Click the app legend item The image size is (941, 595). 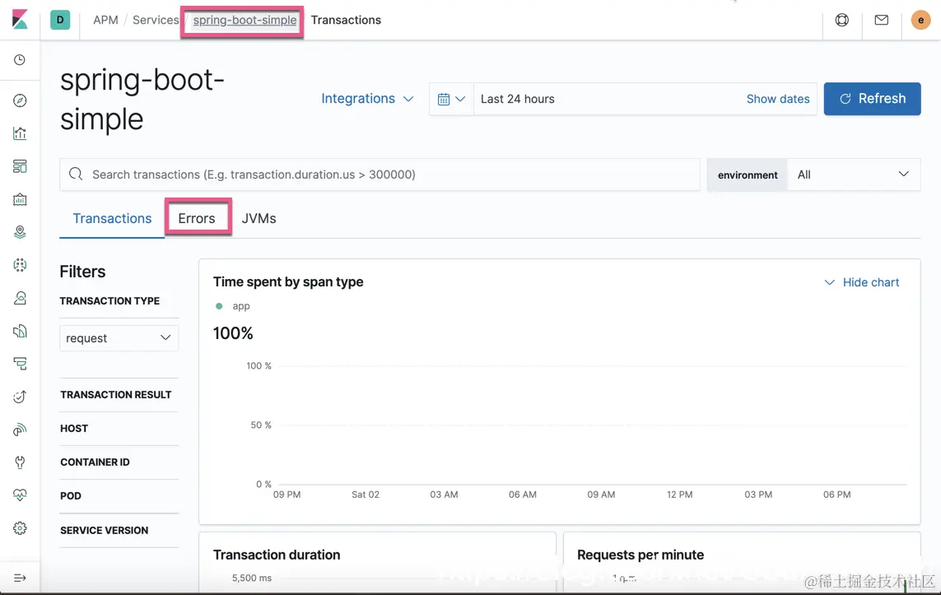pos(233,306)
